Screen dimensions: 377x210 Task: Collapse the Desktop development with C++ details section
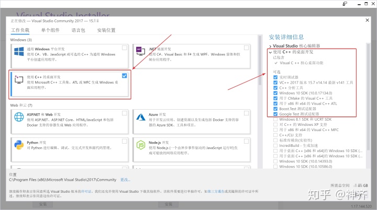click(x=270, y=52)
